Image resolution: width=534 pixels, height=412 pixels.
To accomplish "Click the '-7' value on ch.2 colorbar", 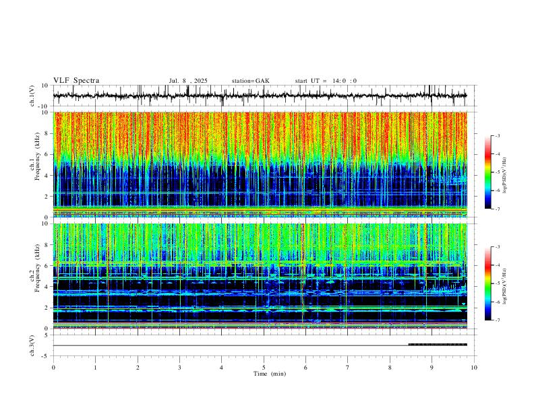I will (x=497, y=320).
